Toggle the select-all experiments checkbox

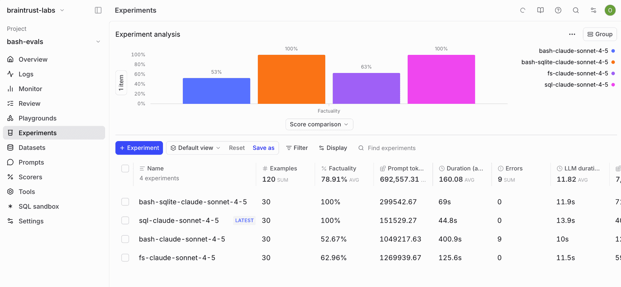[125, 169]
